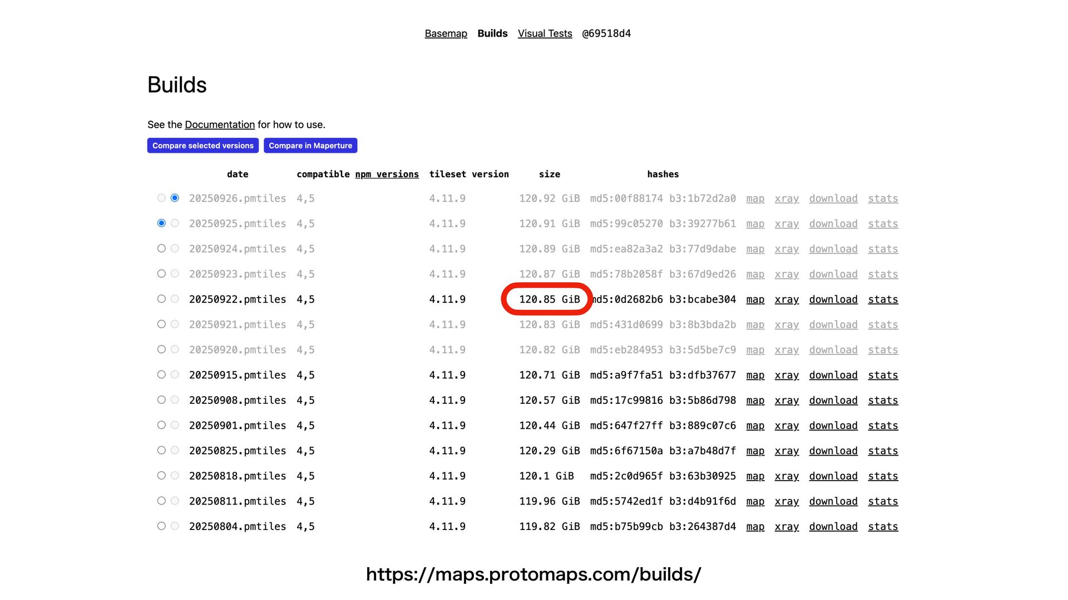
Task: Click the Basemap navigation link
Action: pos(446,33)
